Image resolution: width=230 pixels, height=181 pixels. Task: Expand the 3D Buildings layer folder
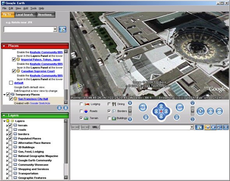point(7,147)
